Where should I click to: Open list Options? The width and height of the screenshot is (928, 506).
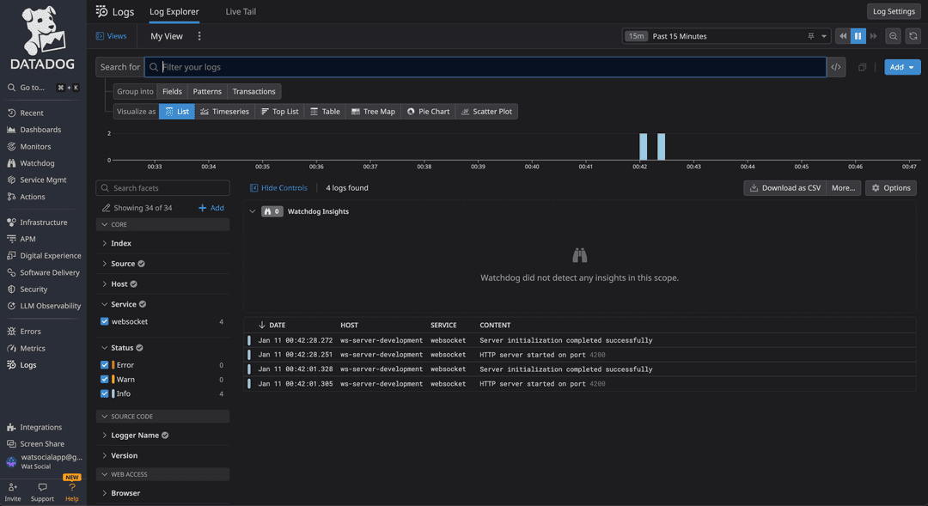click(x=891, y=188)
